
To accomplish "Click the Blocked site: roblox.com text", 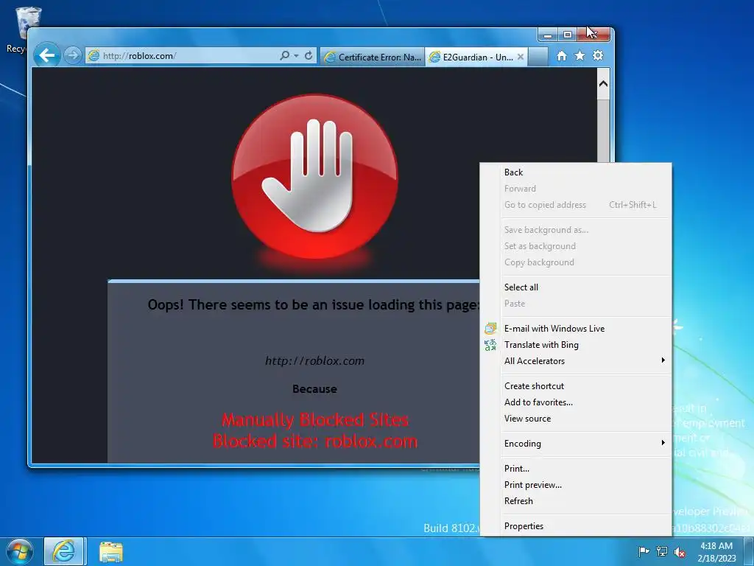I will click(x=315, y=441).
